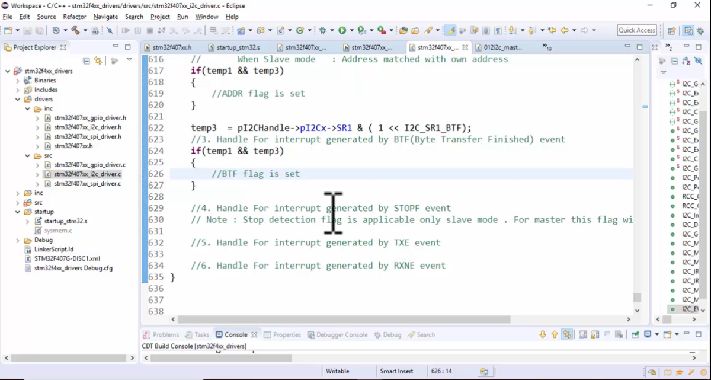The width and height of the screenshot is (711, 380).
Task: Open the Back navigation history dropdown
Action: click(x=574, y=30)
